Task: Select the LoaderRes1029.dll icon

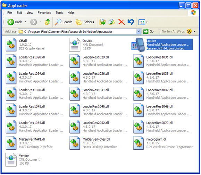Action: pos(75,61)
